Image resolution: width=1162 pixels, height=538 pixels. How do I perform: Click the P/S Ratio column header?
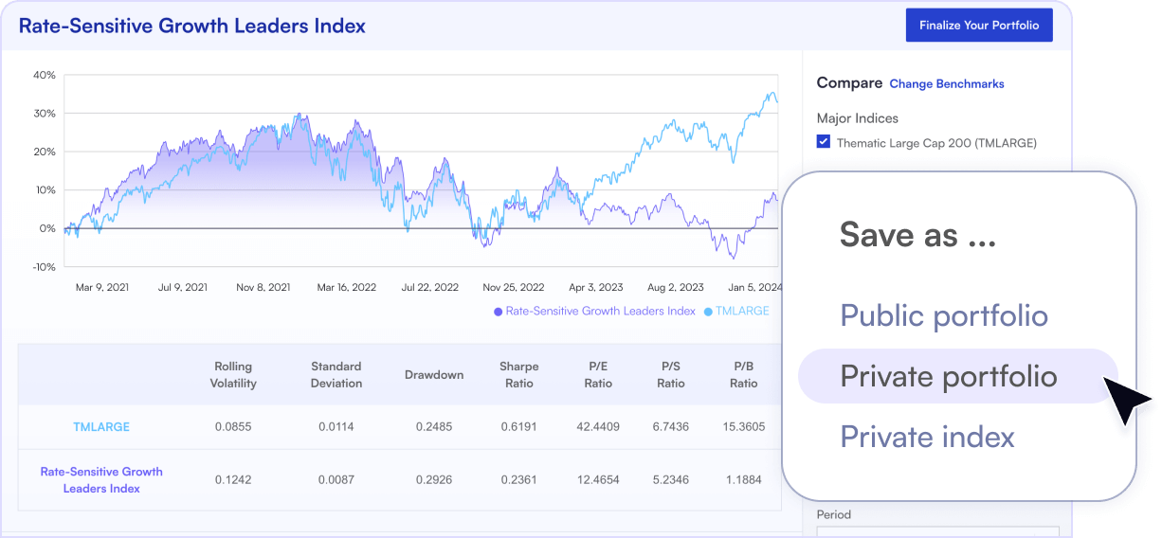(671, 375)
